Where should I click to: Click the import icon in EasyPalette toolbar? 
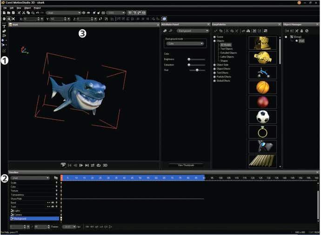coord(254,31)
